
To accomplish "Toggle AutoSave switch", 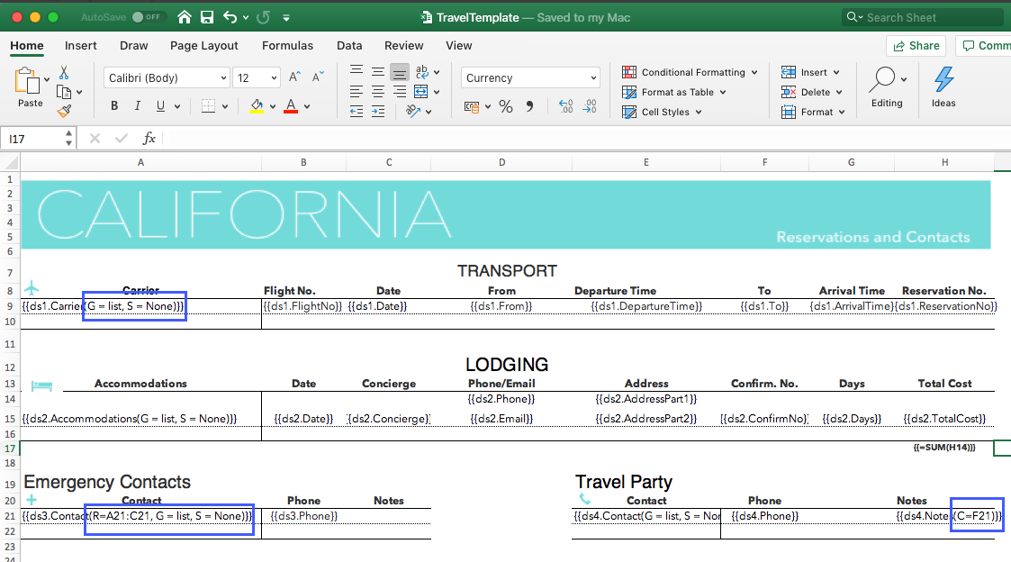I will (x=147, y=17).
